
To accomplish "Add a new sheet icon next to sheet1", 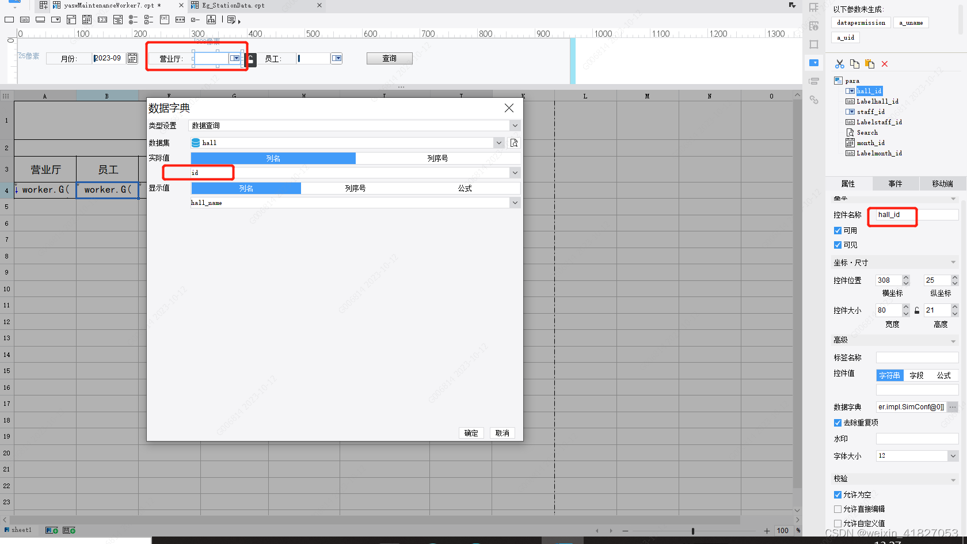I will 52,530.
